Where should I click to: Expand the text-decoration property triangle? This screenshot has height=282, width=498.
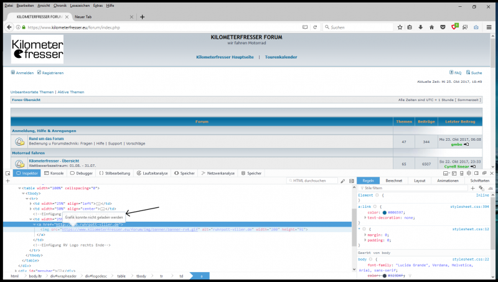[364, 218]
